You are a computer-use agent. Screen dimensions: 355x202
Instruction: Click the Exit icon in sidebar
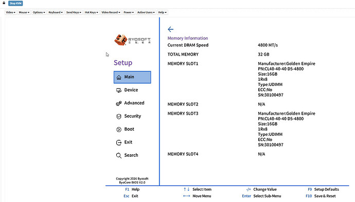click(x=119, y=142)
